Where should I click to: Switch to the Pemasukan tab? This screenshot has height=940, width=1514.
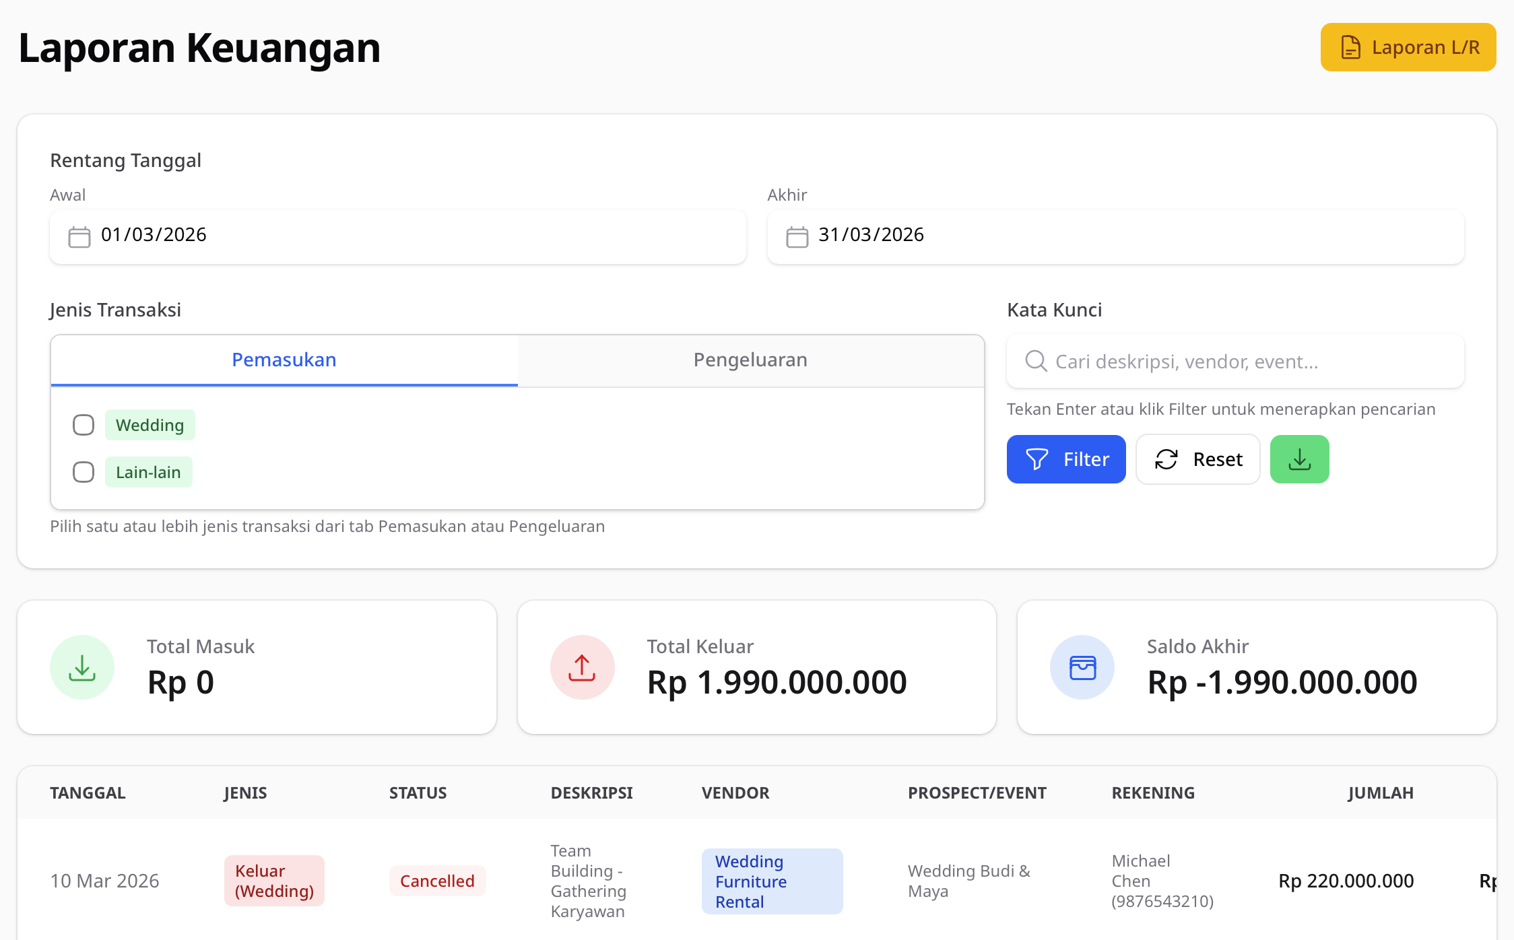[x=284, y=360]
